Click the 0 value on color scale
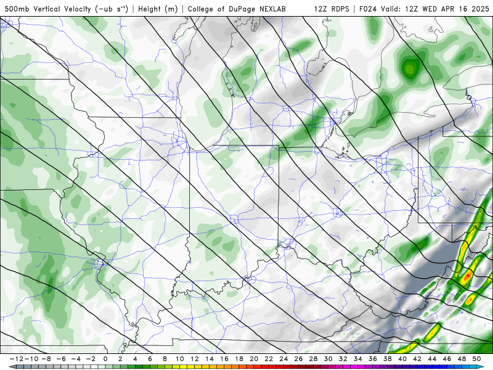Screen dimensions: 493x370 (105, 359)
